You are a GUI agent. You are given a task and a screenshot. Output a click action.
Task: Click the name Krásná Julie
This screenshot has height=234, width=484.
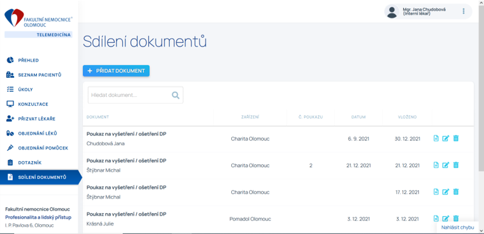coord(100,224)
